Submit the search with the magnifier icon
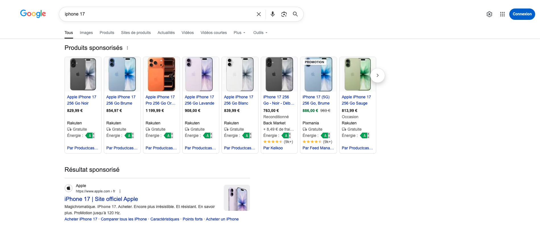540x227 pixels. click(295, 14)
